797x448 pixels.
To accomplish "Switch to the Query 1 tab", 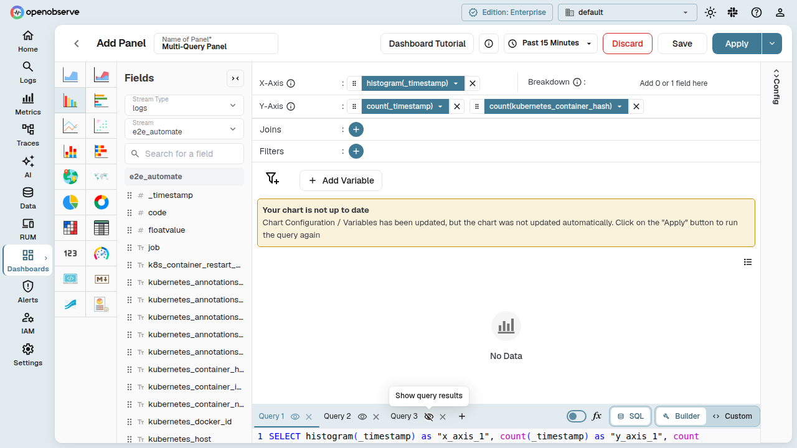I will pyautogui.click(x=271, y=416).
